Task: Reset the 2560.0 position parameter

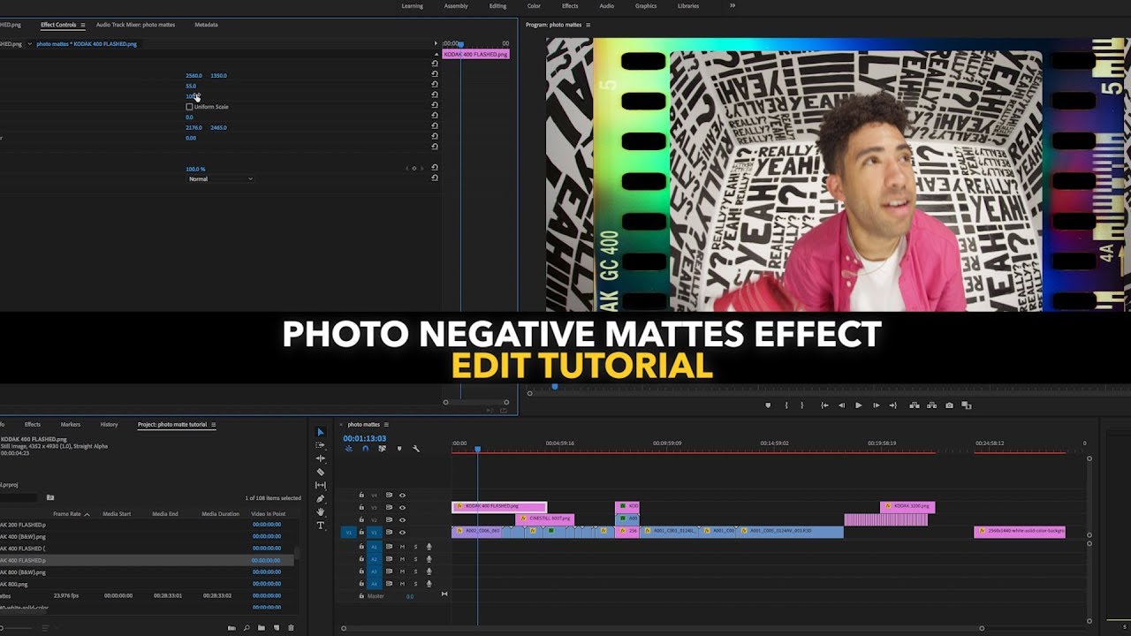Action: click(435, 76)
